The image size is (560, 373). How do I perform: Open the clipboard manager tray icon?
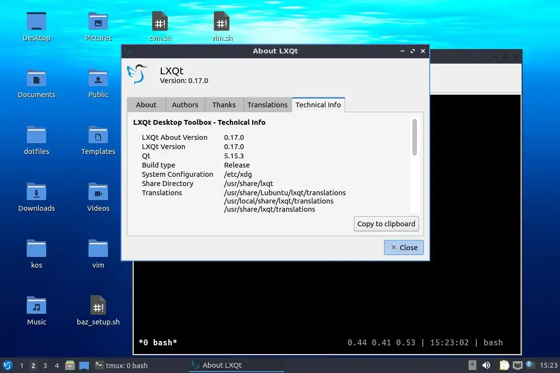[x=504, y=365]
